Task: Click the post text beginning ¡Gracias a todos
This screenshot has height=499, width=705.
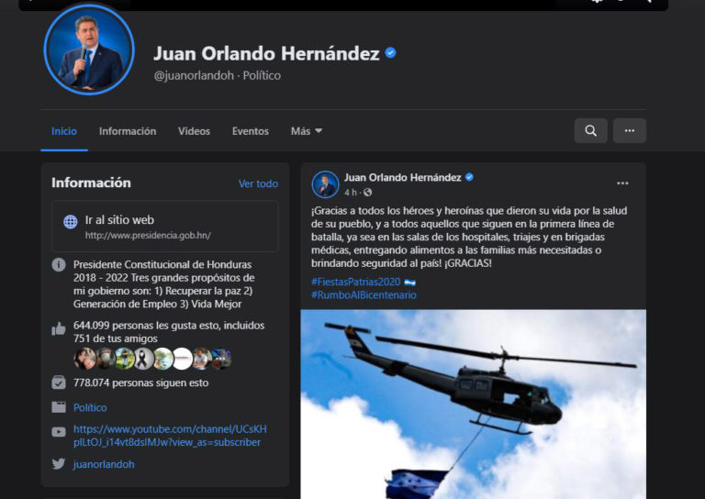Action: 469,237
